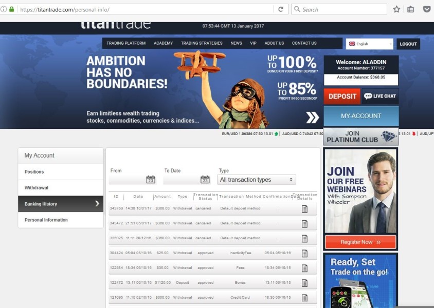Open the Pocket icon in the browser toolbar
Image resolution: width=434 pixels, height=308 pixels.
pyautogui.click(x=427, y=9)
